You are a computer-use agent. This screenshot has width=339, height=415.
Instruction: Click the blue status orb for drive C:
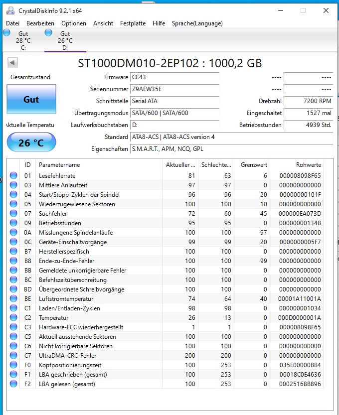pos(6,32)
